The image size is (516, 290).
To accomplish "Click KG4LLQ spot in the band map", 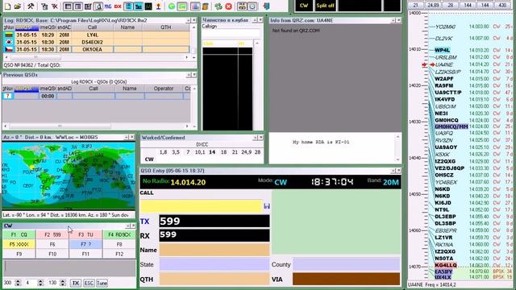I will pyautogui.click(x=446, y=265).
